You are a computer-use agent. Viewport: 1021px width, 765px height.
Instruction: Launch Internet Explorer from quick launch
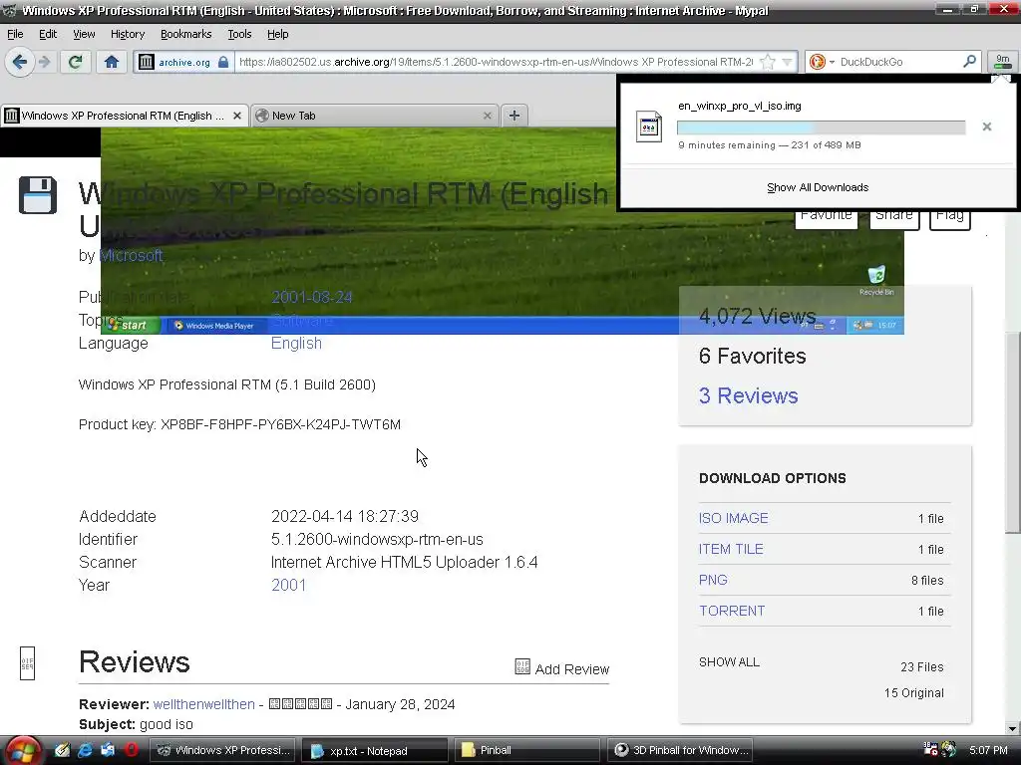coord(85,750)
